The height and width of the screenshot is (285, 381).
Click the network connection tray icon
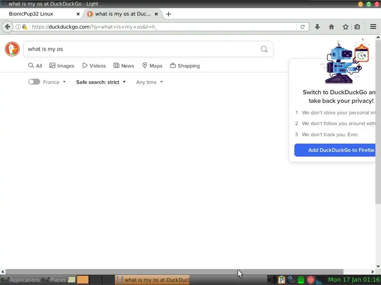(291, 280)
